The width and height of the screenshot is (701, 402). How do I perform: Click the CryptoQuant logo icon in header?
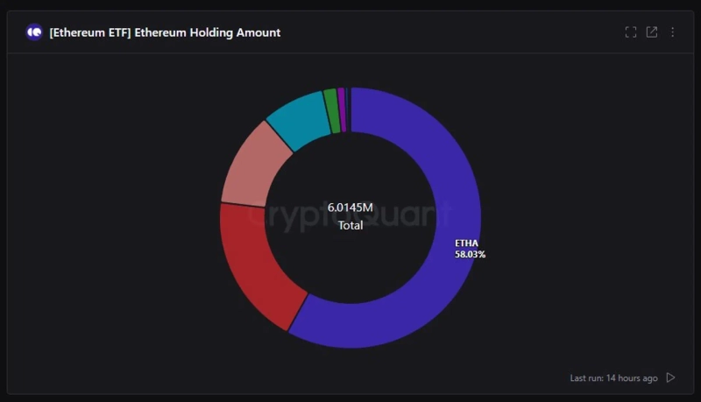[x=34, y=32]
